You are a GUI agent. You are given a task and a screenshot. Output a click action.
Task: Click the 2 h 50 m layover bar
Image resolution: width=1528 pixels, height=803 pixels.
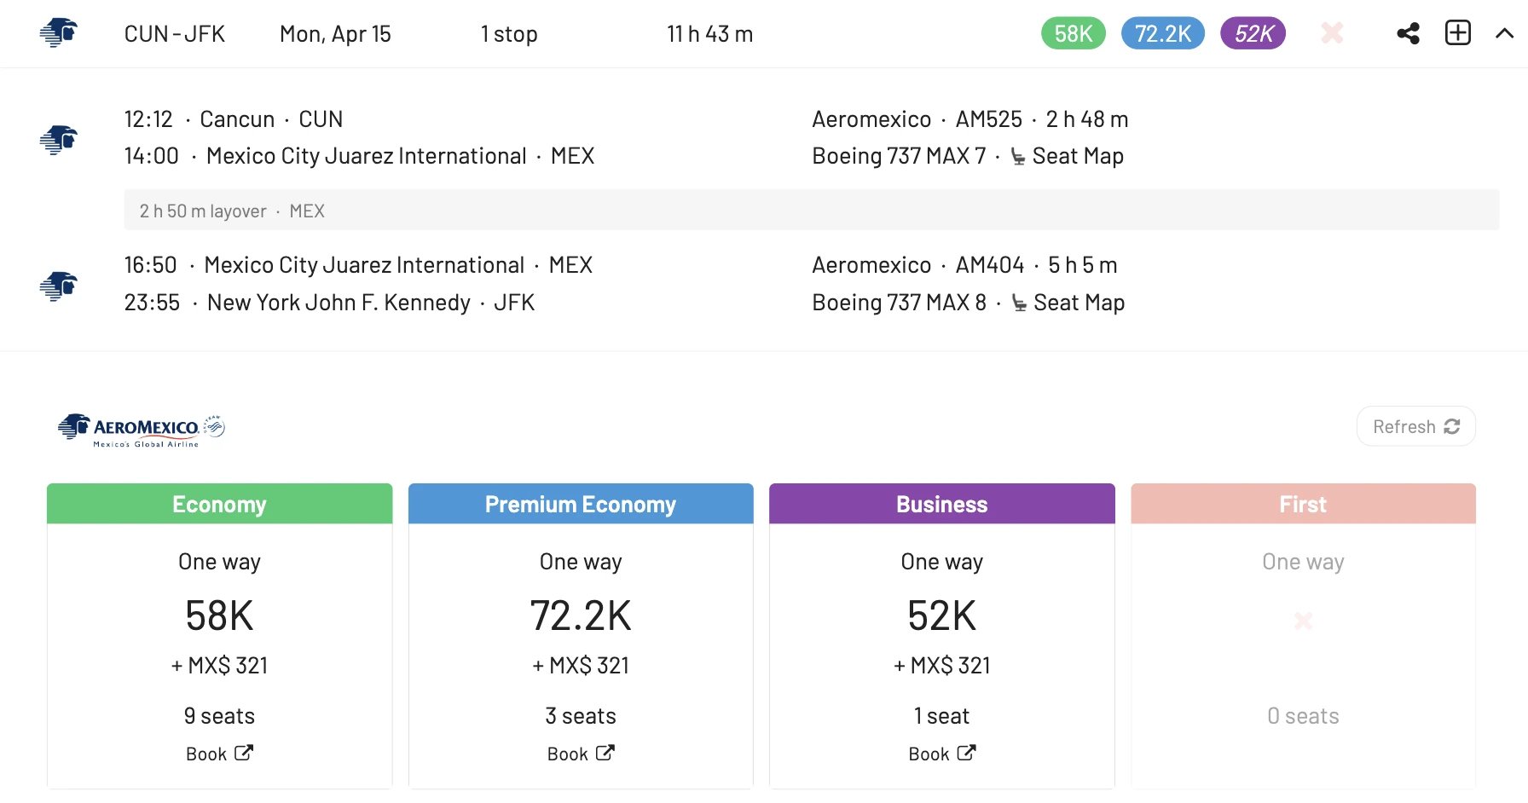pyautogui.click(x=811, y=210)
